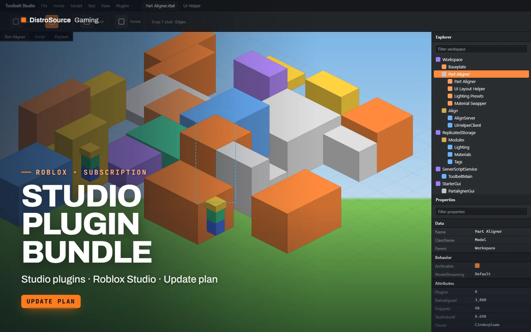
Task: Open the Script viewport tab
Action: 39,37
